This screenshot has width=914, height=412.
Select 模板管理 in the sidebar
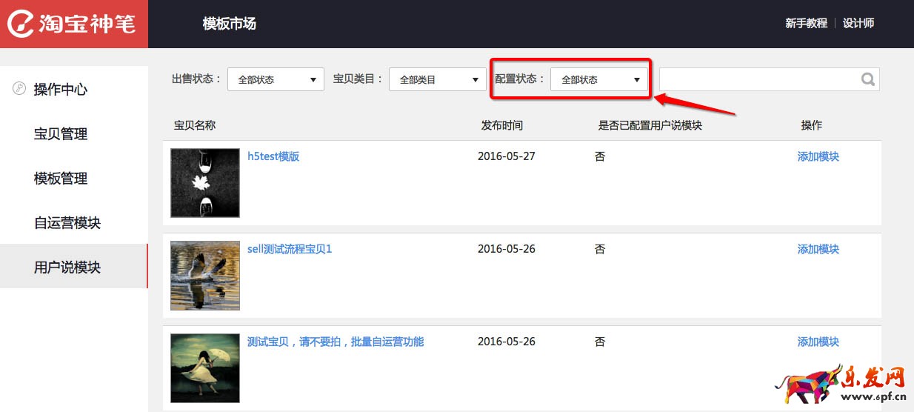pos(61,179)
